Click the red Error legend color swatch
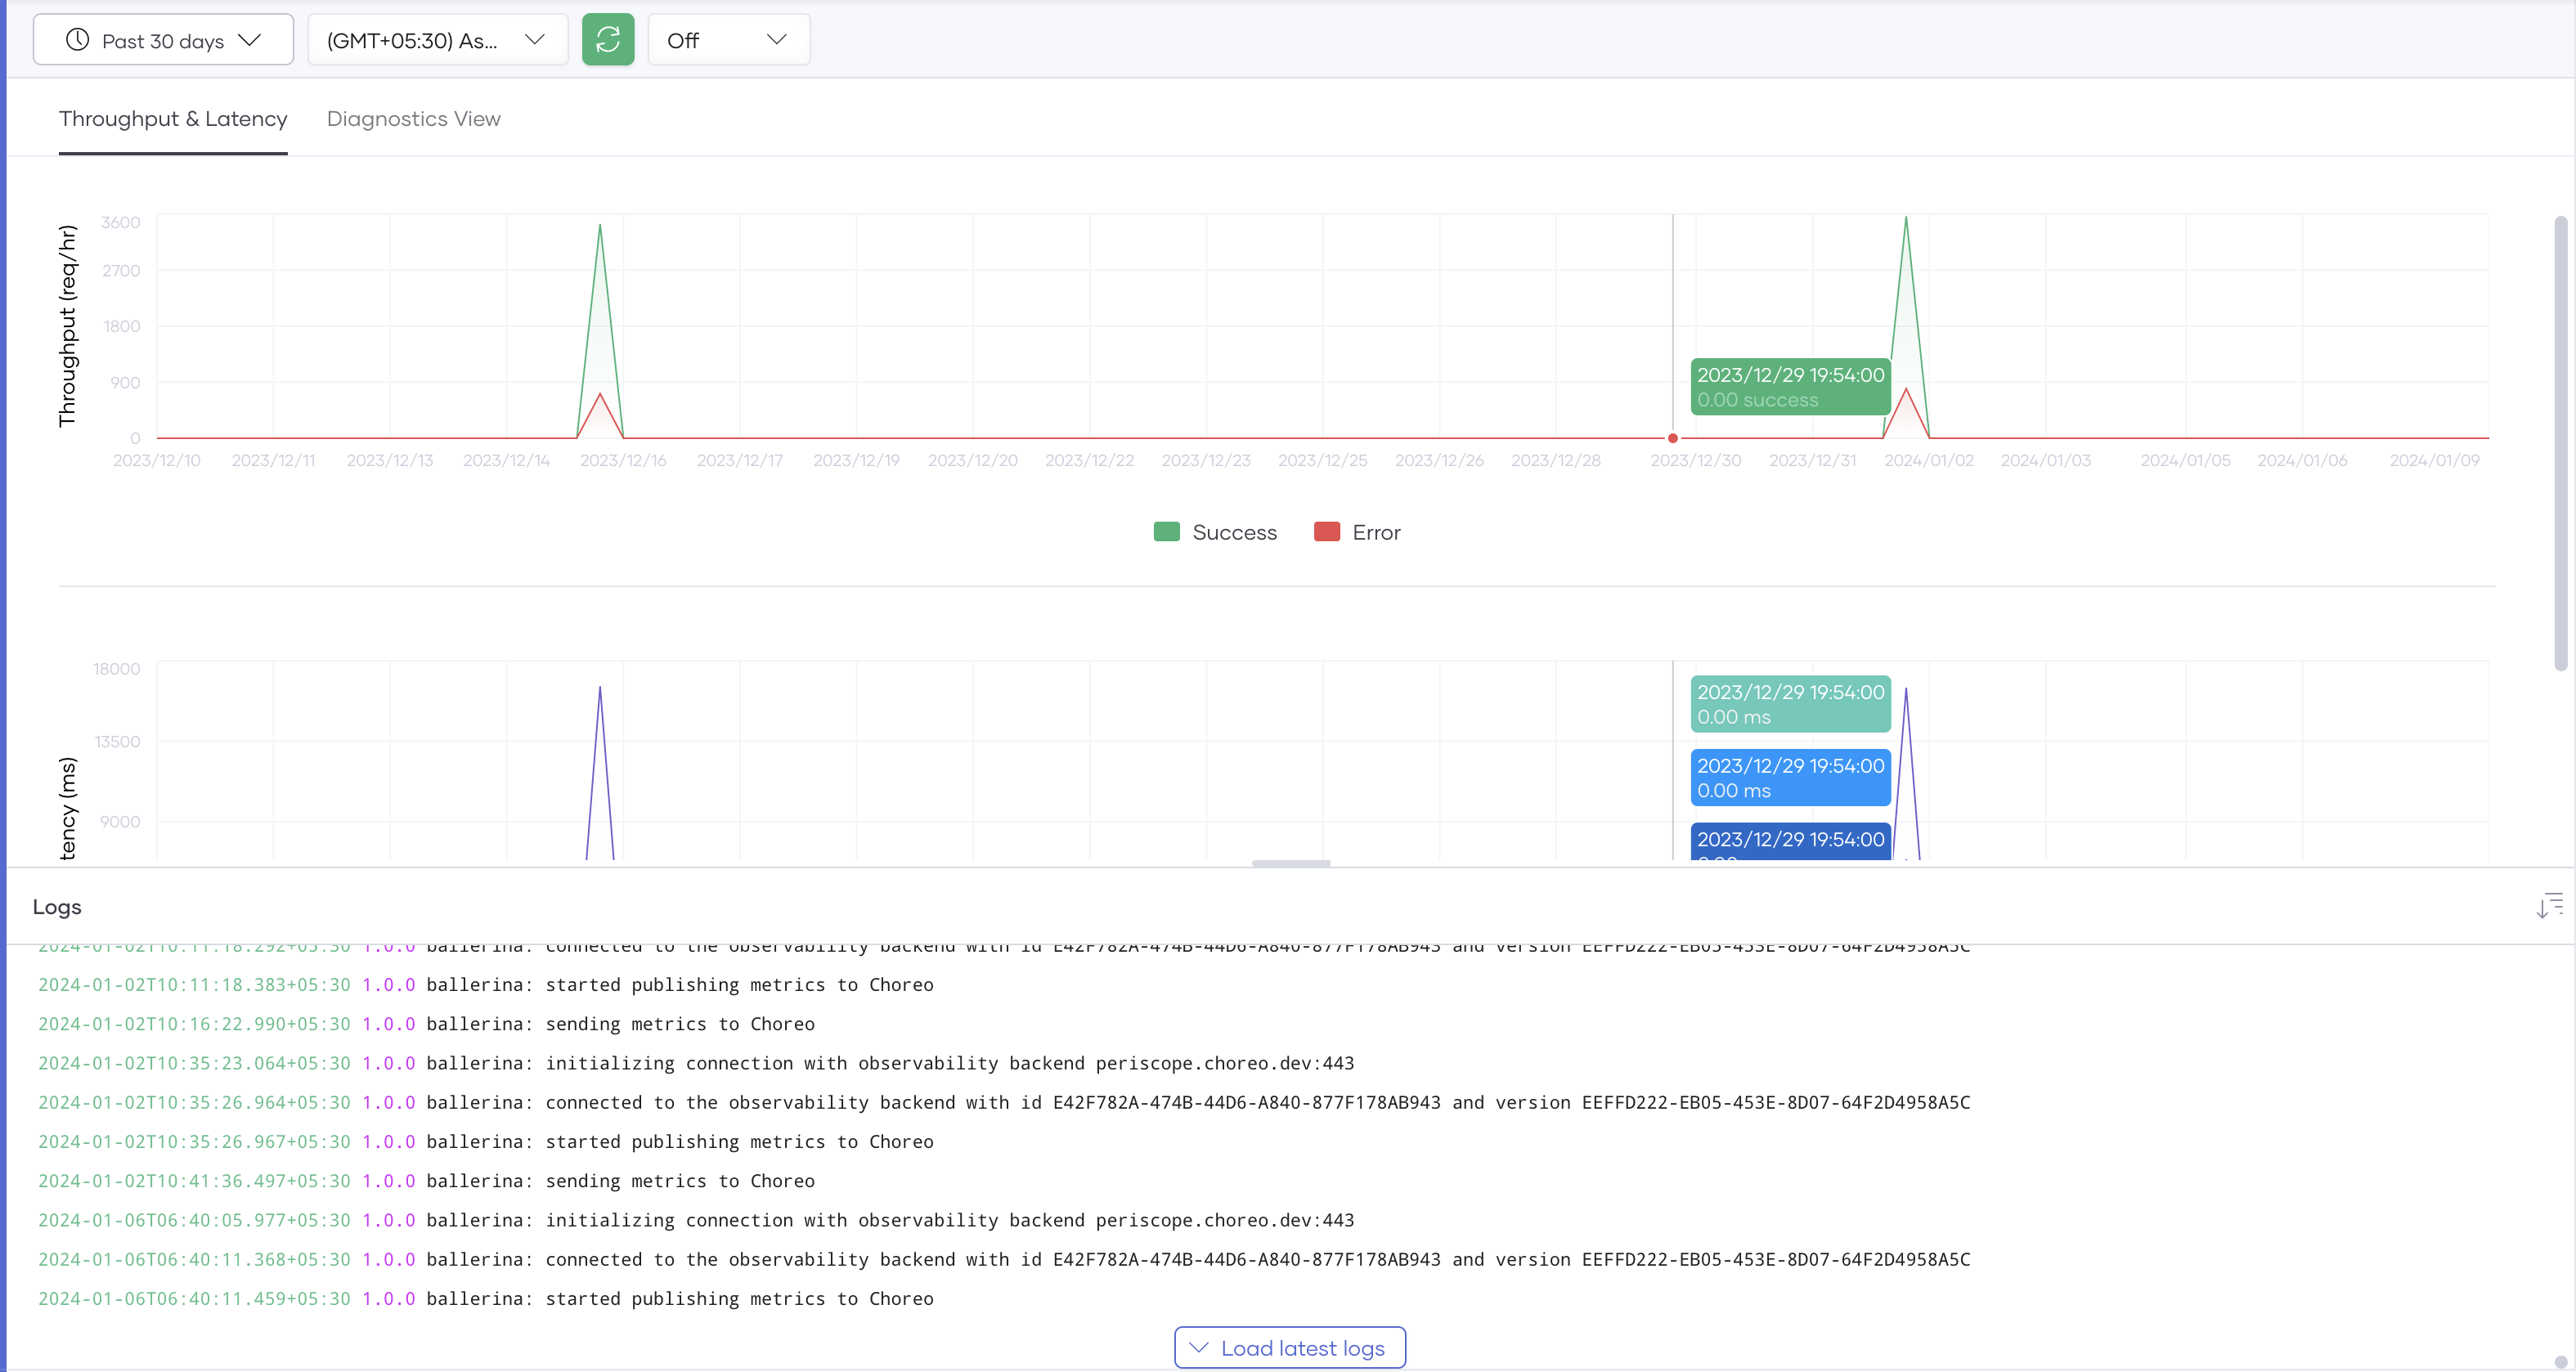2576x1372 pixels. (x=1326, y=532)
